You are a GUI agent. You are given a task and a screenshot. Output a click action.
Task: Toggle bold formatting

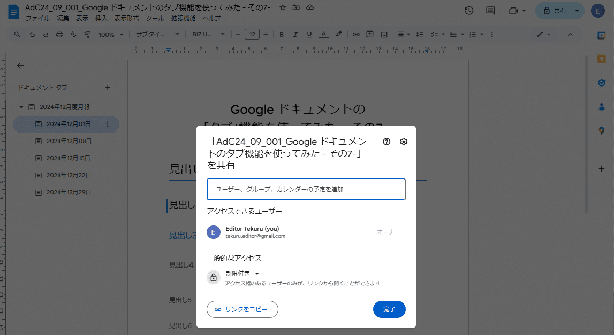tap(282, 34)
